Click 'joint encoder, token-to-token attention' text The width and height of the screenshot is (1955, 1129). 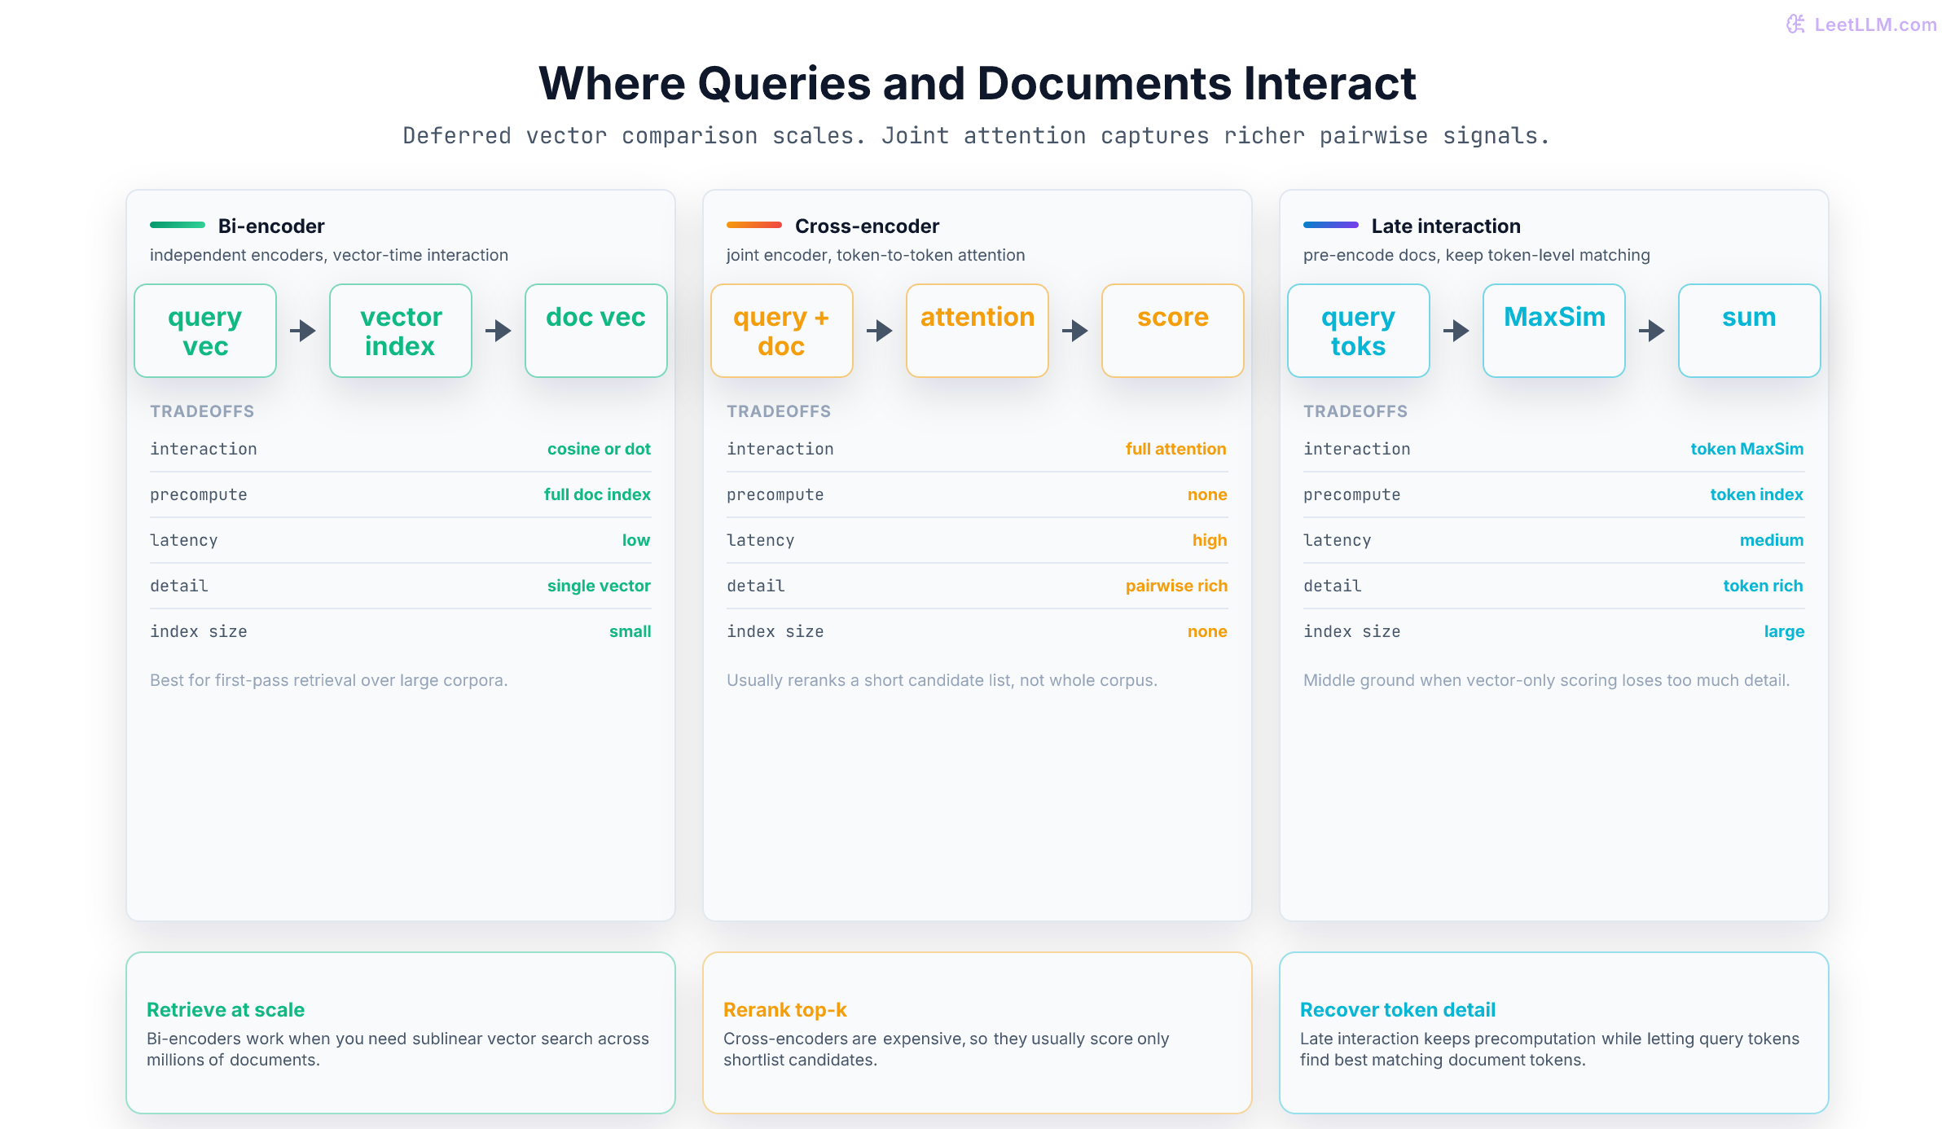coord(876,255)
